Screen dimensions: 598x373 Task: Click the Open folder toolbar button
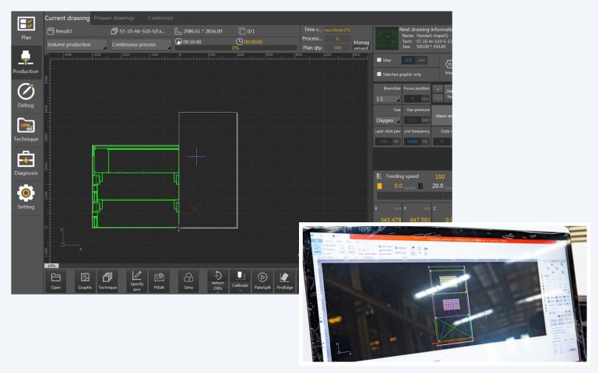(56, 281)
